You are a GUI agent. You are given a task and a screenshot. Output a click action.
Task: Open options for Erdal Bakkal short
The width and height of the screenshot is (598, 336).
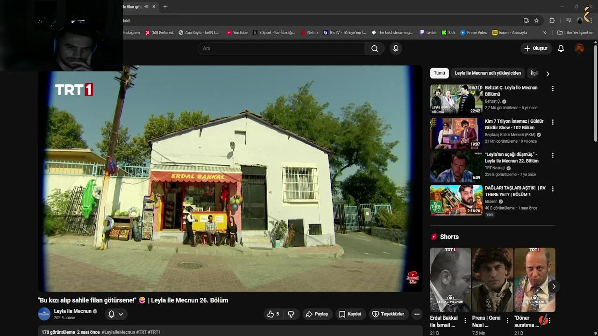pos(465,321)
